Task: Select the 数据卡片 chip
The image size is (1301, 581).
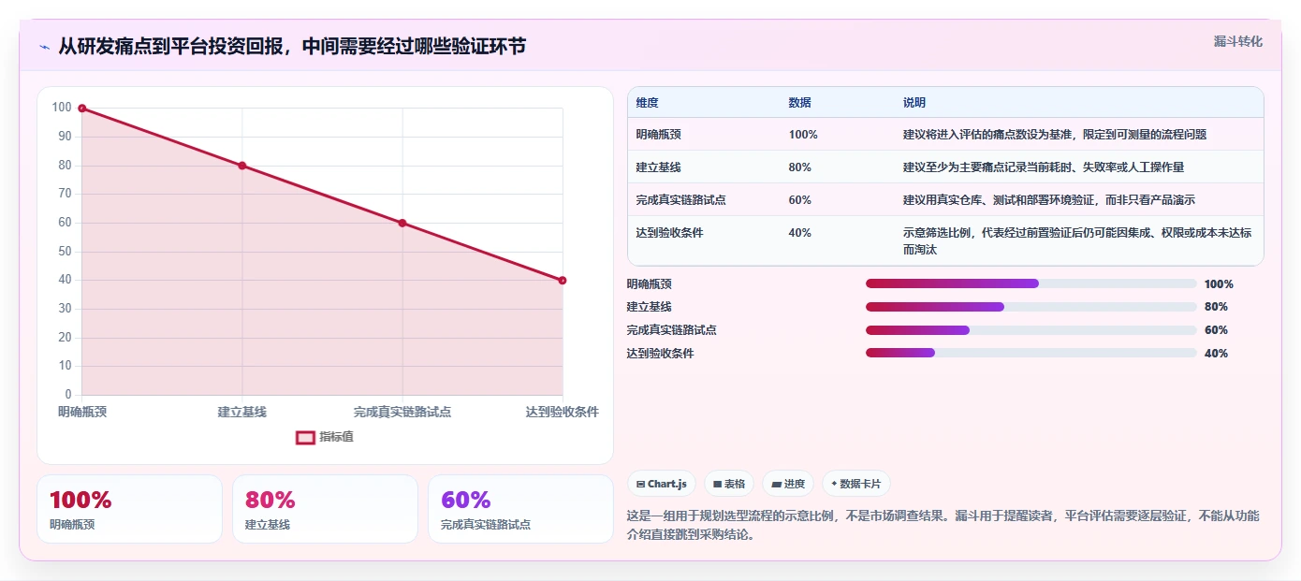Action: pyautogui.click(x=856, y=484)
